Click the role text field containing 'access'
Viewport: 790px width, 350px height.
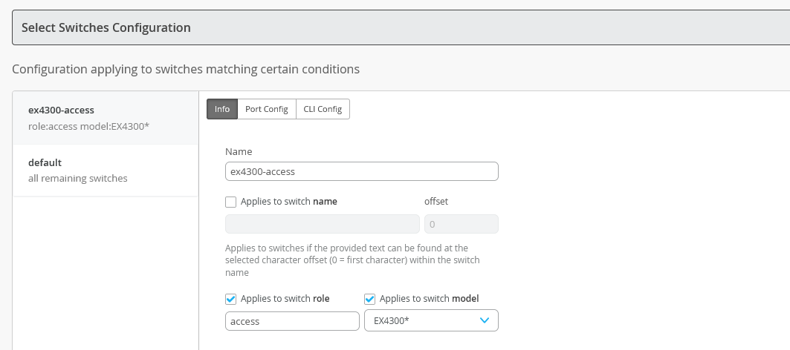292,321
